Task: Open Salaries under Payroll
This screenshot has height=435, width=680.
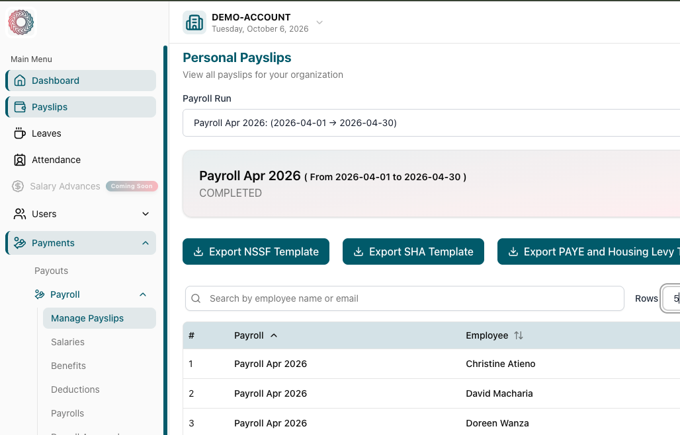Action: point(67,342)
